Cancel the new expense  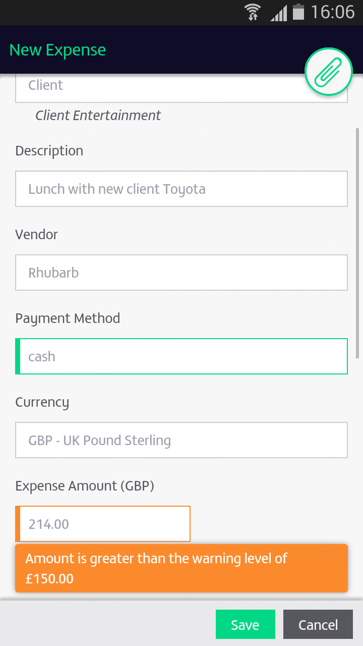tap(318, 625)
